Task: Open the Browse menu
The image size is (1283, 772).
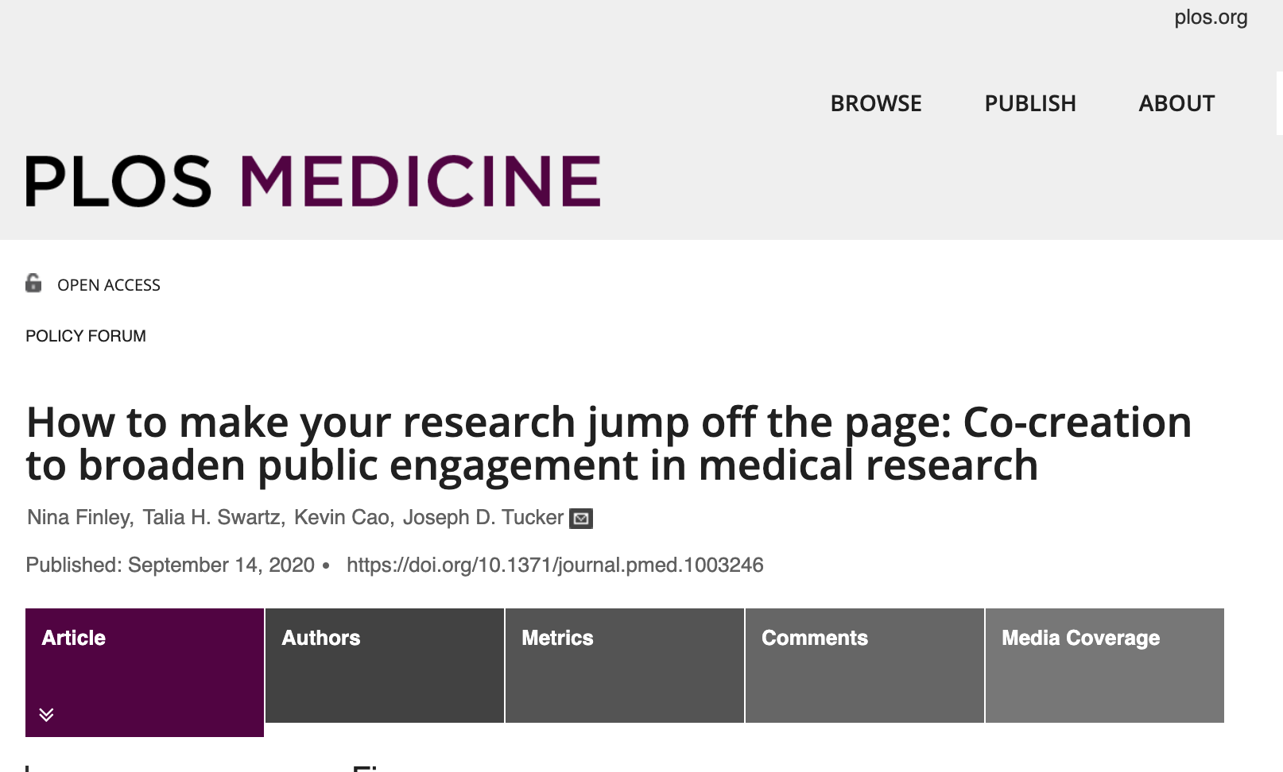Action: pyautogui.click(x=875, y=103)
